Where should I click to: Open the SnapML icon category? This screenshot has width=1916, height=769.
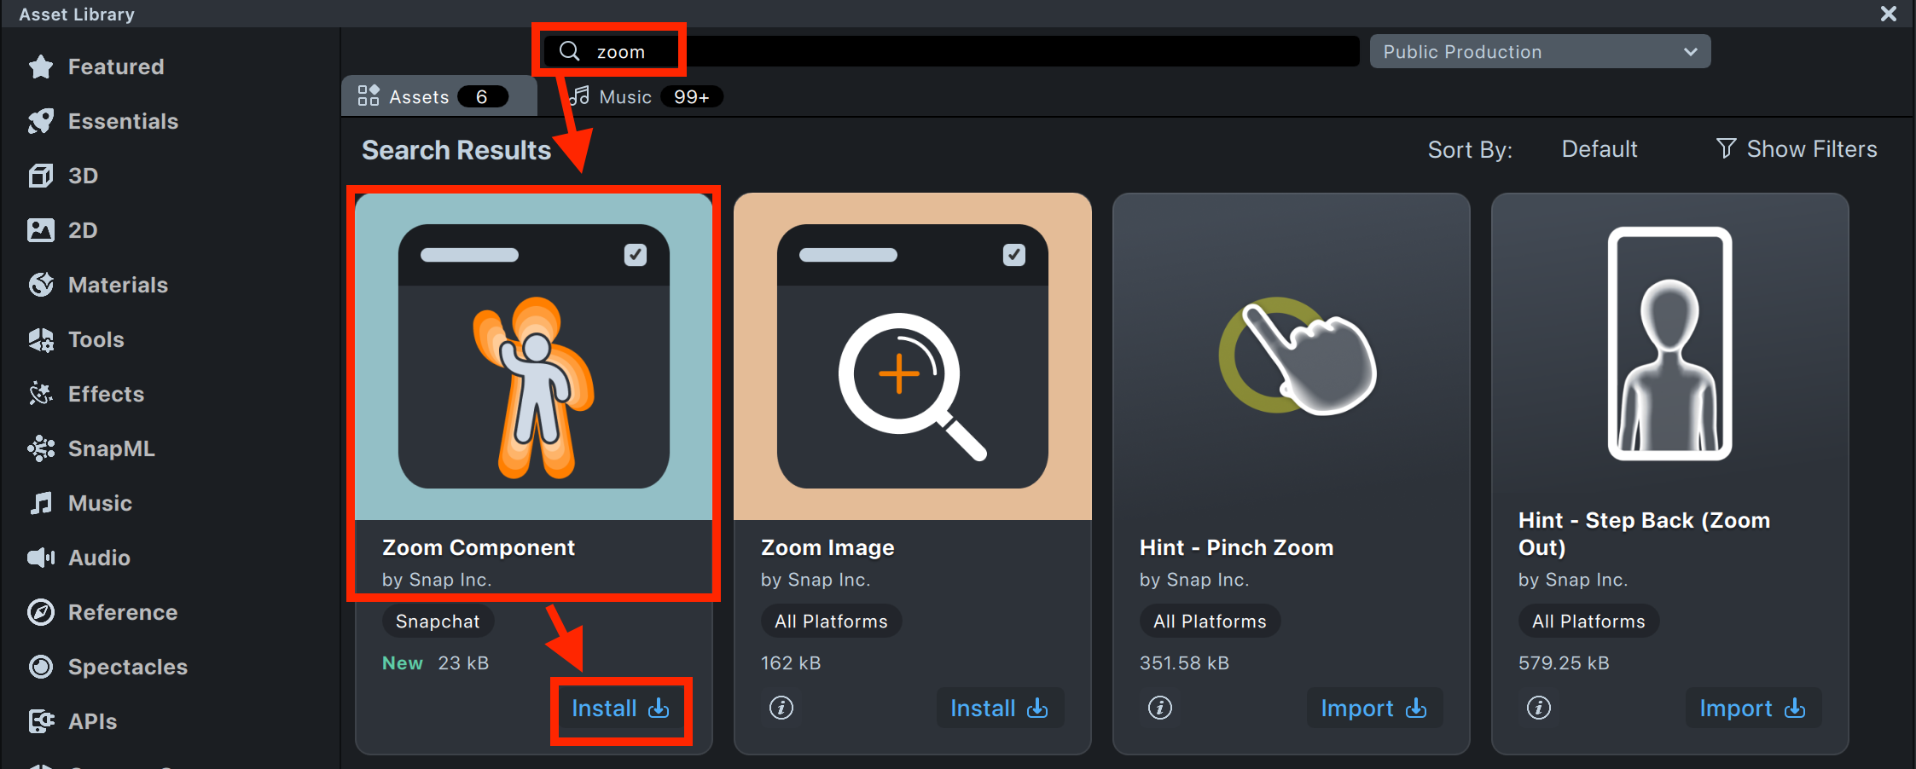point(41,448)
